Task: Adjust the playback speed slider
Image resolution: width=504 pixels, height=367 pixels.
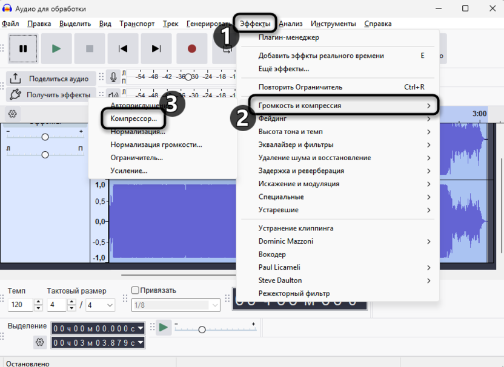Action: click(201, 330)
